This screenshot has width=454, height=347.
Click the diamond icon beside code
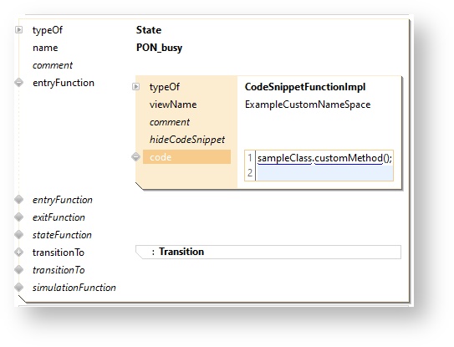[135, 157]
